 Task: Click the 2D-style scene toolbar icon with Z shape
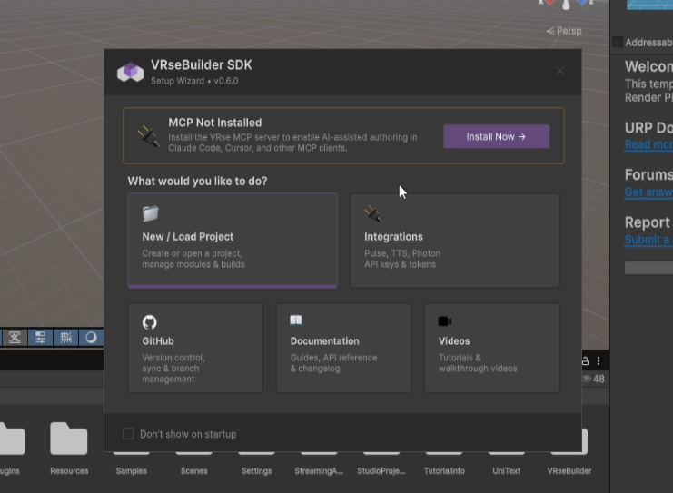click(15, 337)
